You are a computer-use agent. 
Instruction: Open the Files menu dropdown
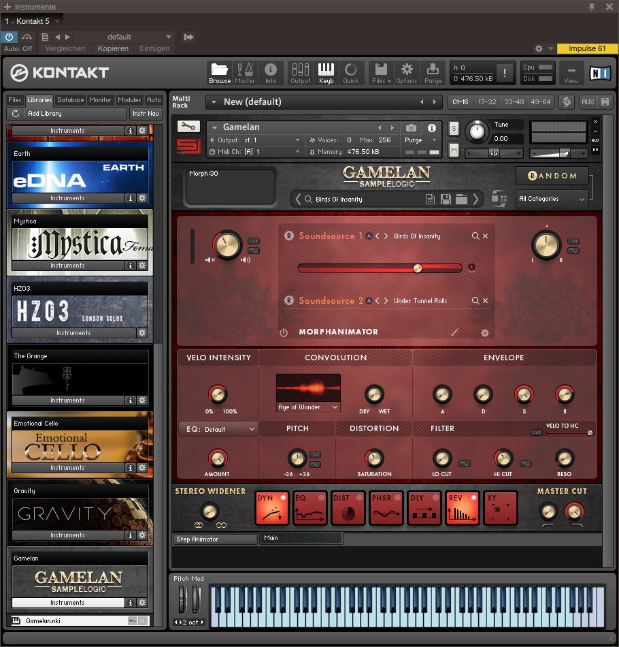(381, 74)
